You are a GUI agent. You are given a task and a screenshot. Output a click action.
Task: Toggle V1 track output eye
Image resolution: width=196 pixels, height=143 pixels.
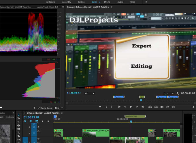click(x=39, y=139)
